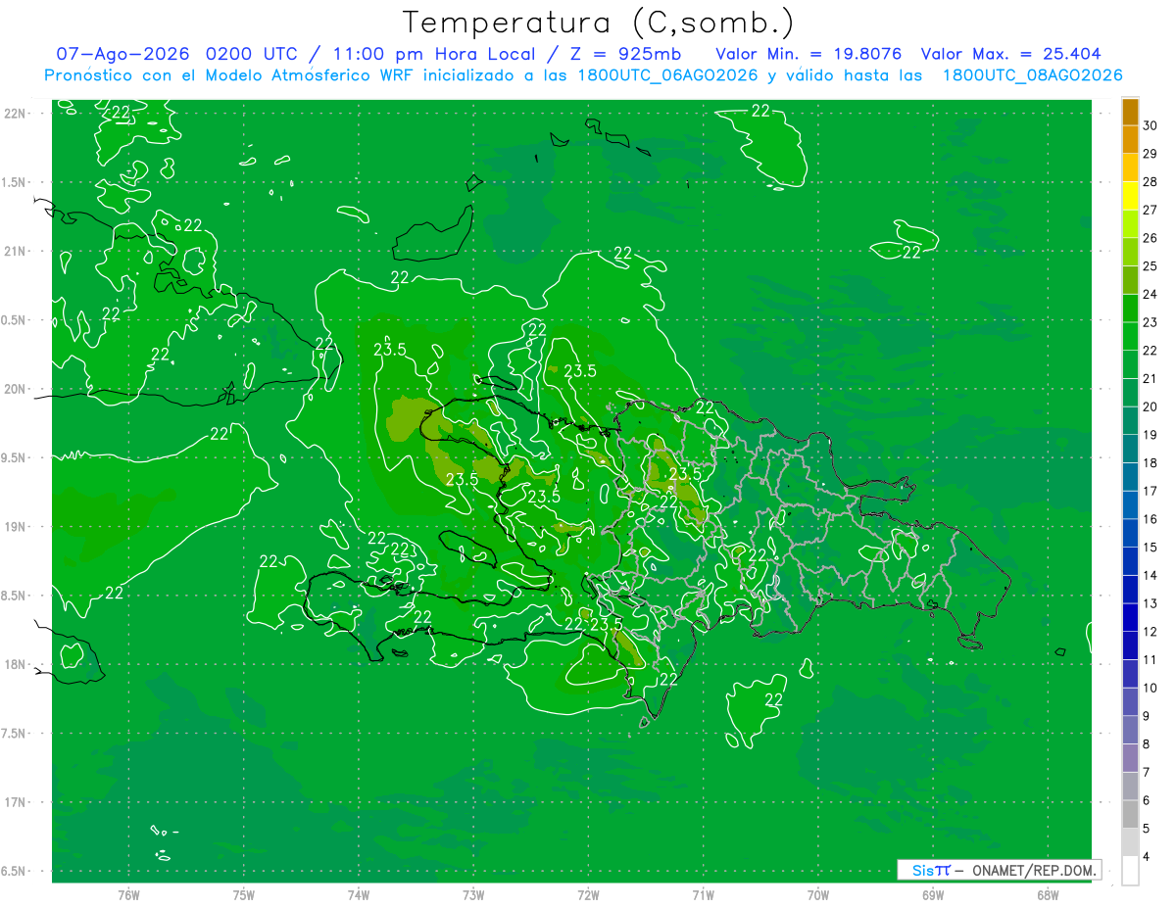The width and height of the screenshot is (1176, 908).
Task: Select the valid-until time '1800UTC_08AGO2026'
Action: click(1032, 75)
